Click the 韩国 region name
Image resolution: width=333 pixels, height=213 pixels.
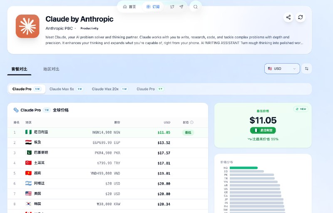point(37,204)
